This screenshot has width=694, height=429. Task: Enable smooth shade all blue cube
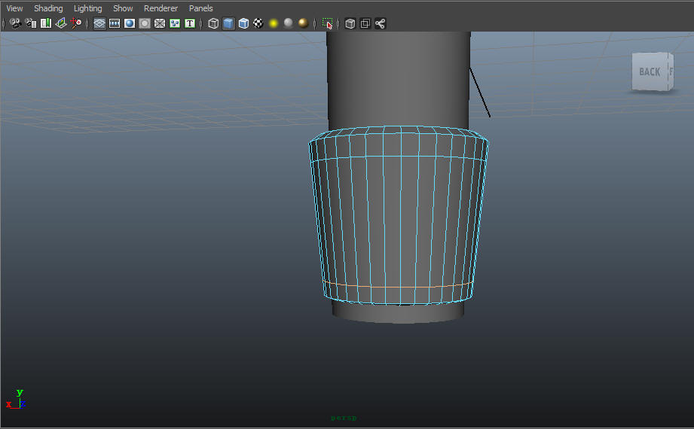tap(228, 23)
